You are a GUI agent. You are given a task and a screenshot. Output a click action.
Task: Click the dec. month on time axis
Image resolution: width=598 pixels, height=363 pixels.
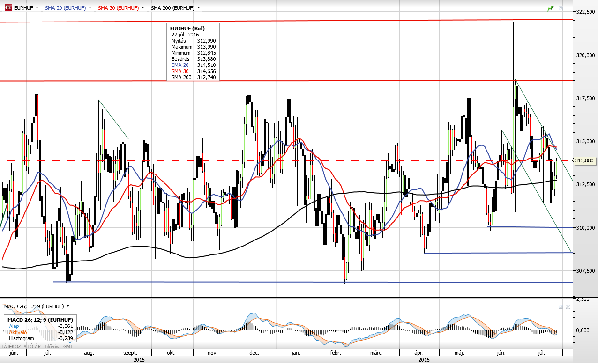click(x=254, y=353)
